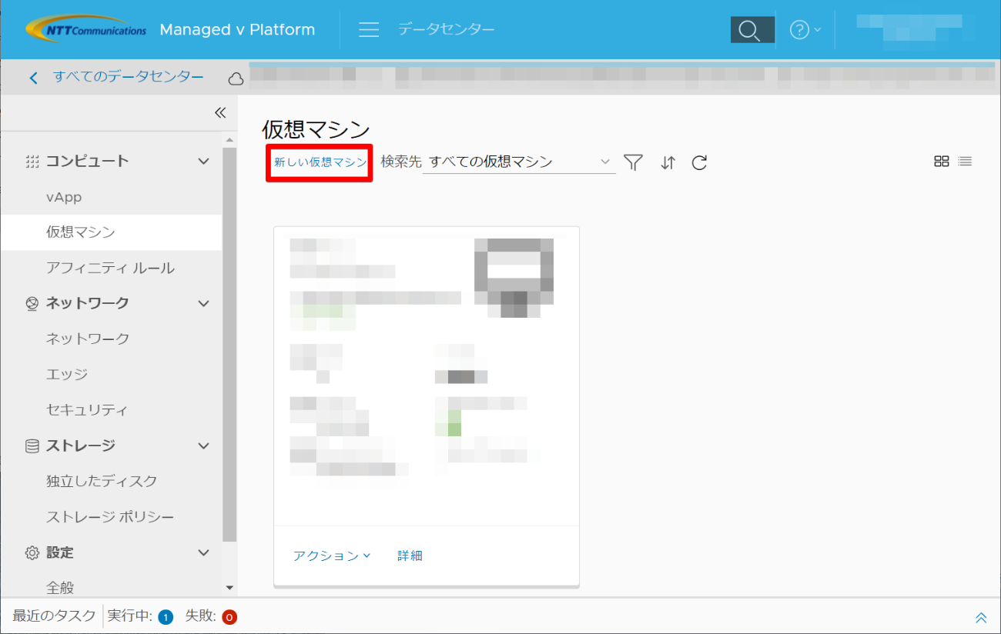Open ストレージ ポリシー in sidebar
The height and width of the screenshot is (634, 1001).
pyautogui.click(x=110, y=517)
